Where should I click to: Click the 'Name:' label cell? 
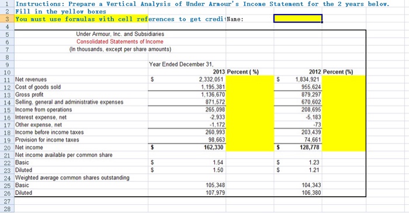(235, 19)
